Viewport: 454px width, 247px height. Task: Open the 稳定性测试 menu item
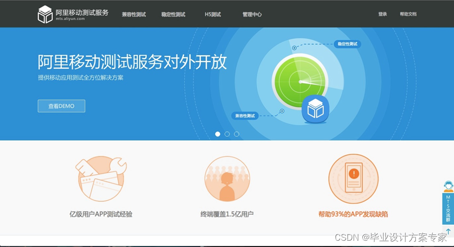point(173,15)
